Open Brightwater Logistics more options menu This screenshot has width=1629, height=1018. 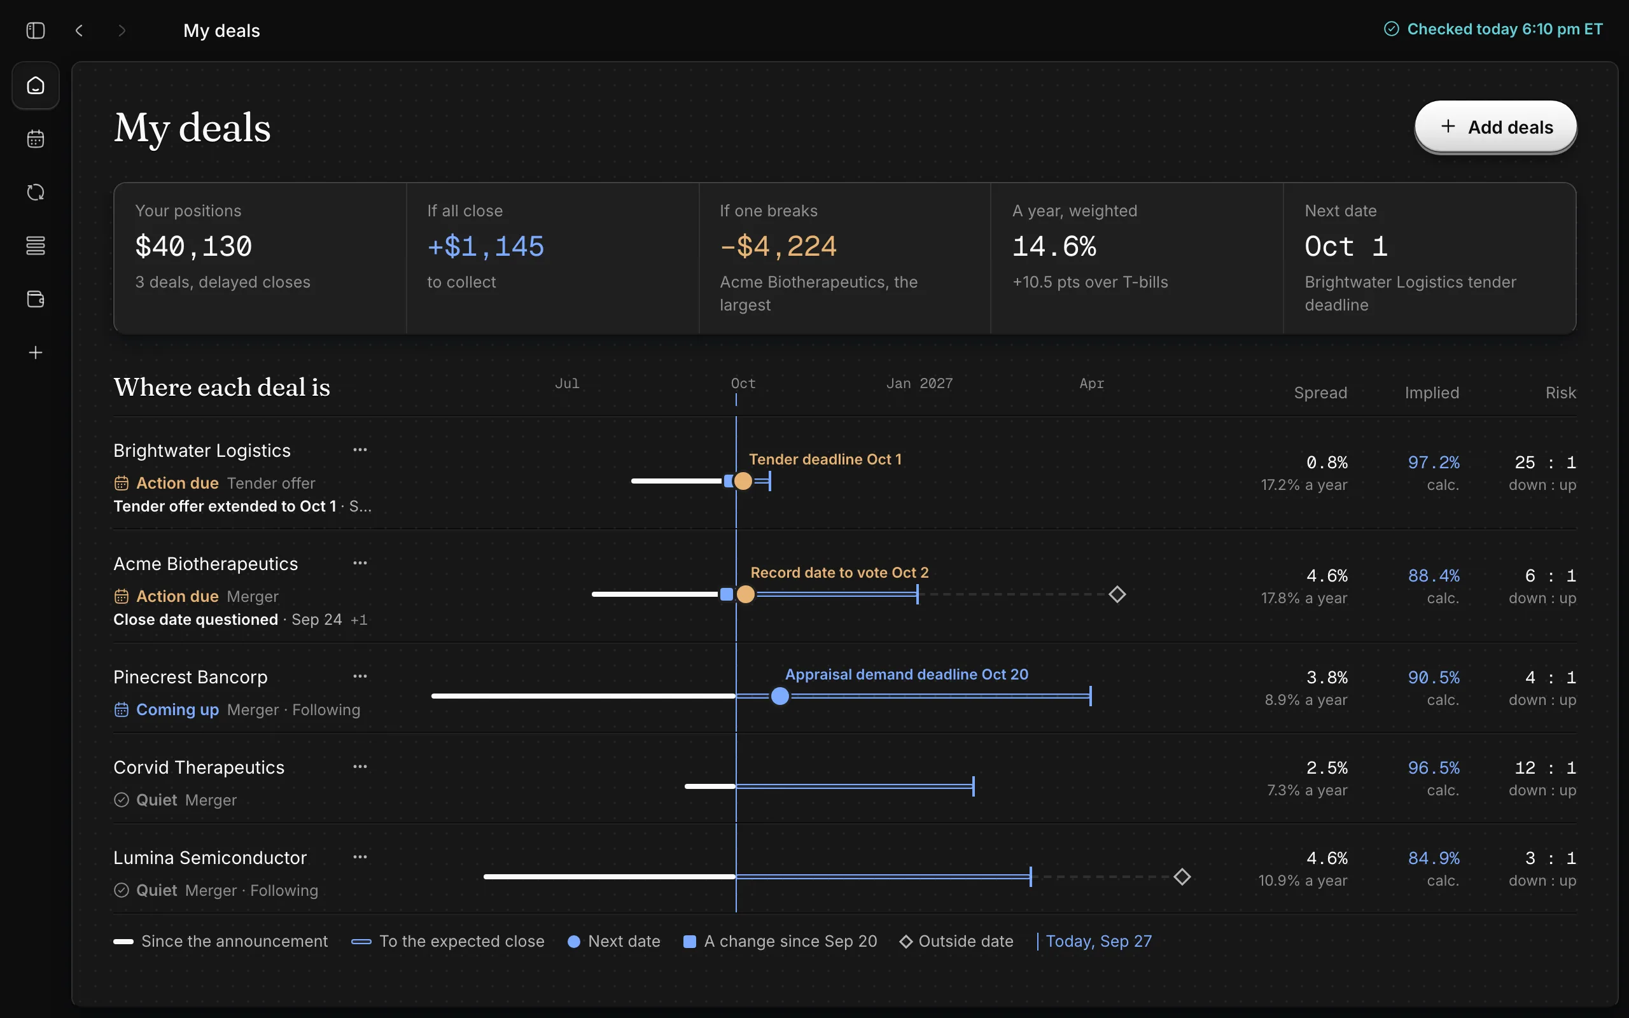[x=360, y=450]
